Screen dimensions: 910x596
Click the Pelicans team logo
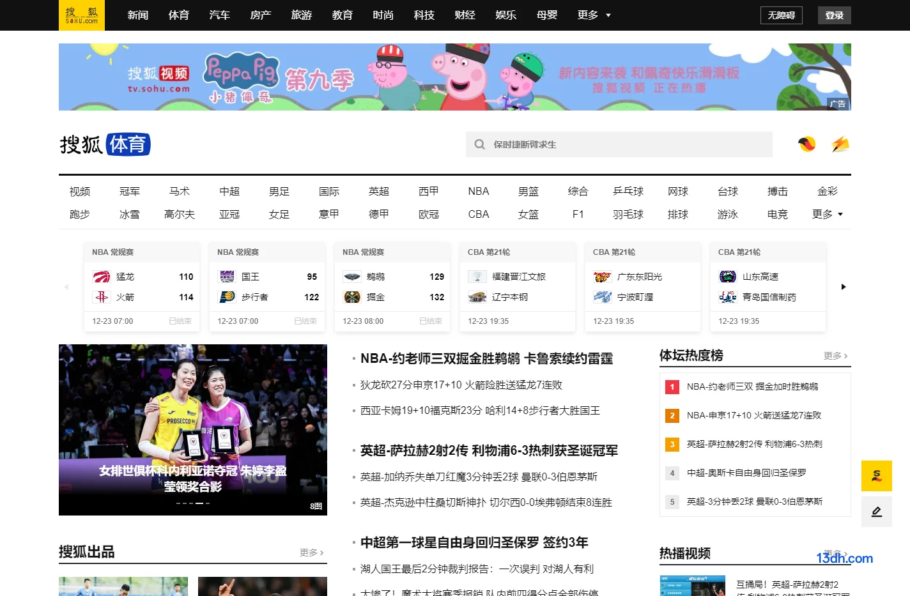click(x=352, y=277)
